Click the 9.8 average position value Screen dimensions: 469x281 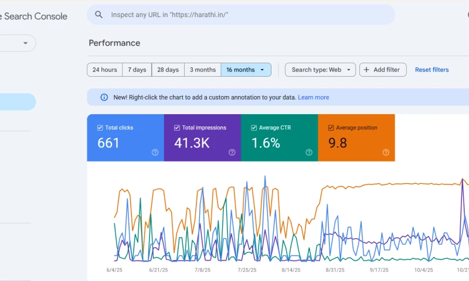click(x=338, y=143)
